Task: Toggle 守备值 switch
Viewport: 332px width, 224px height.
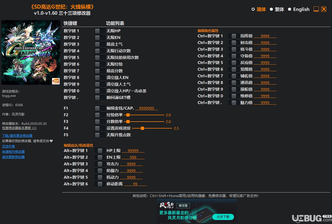Action: 234,56
